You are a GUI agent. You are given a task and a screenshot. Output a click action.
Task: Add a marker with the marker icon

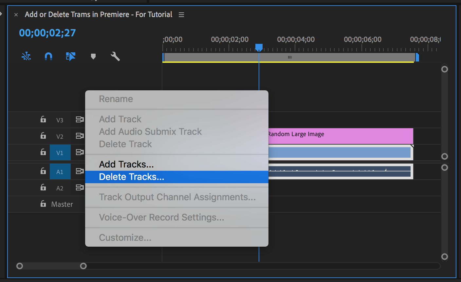(93, 57)
